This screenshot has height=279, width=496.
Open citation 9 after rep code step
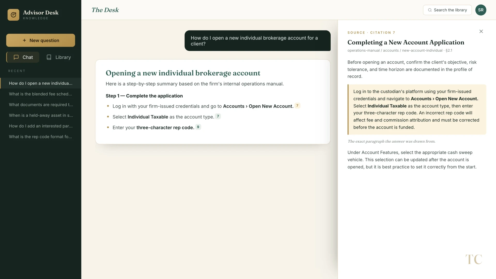pos(198,127)
